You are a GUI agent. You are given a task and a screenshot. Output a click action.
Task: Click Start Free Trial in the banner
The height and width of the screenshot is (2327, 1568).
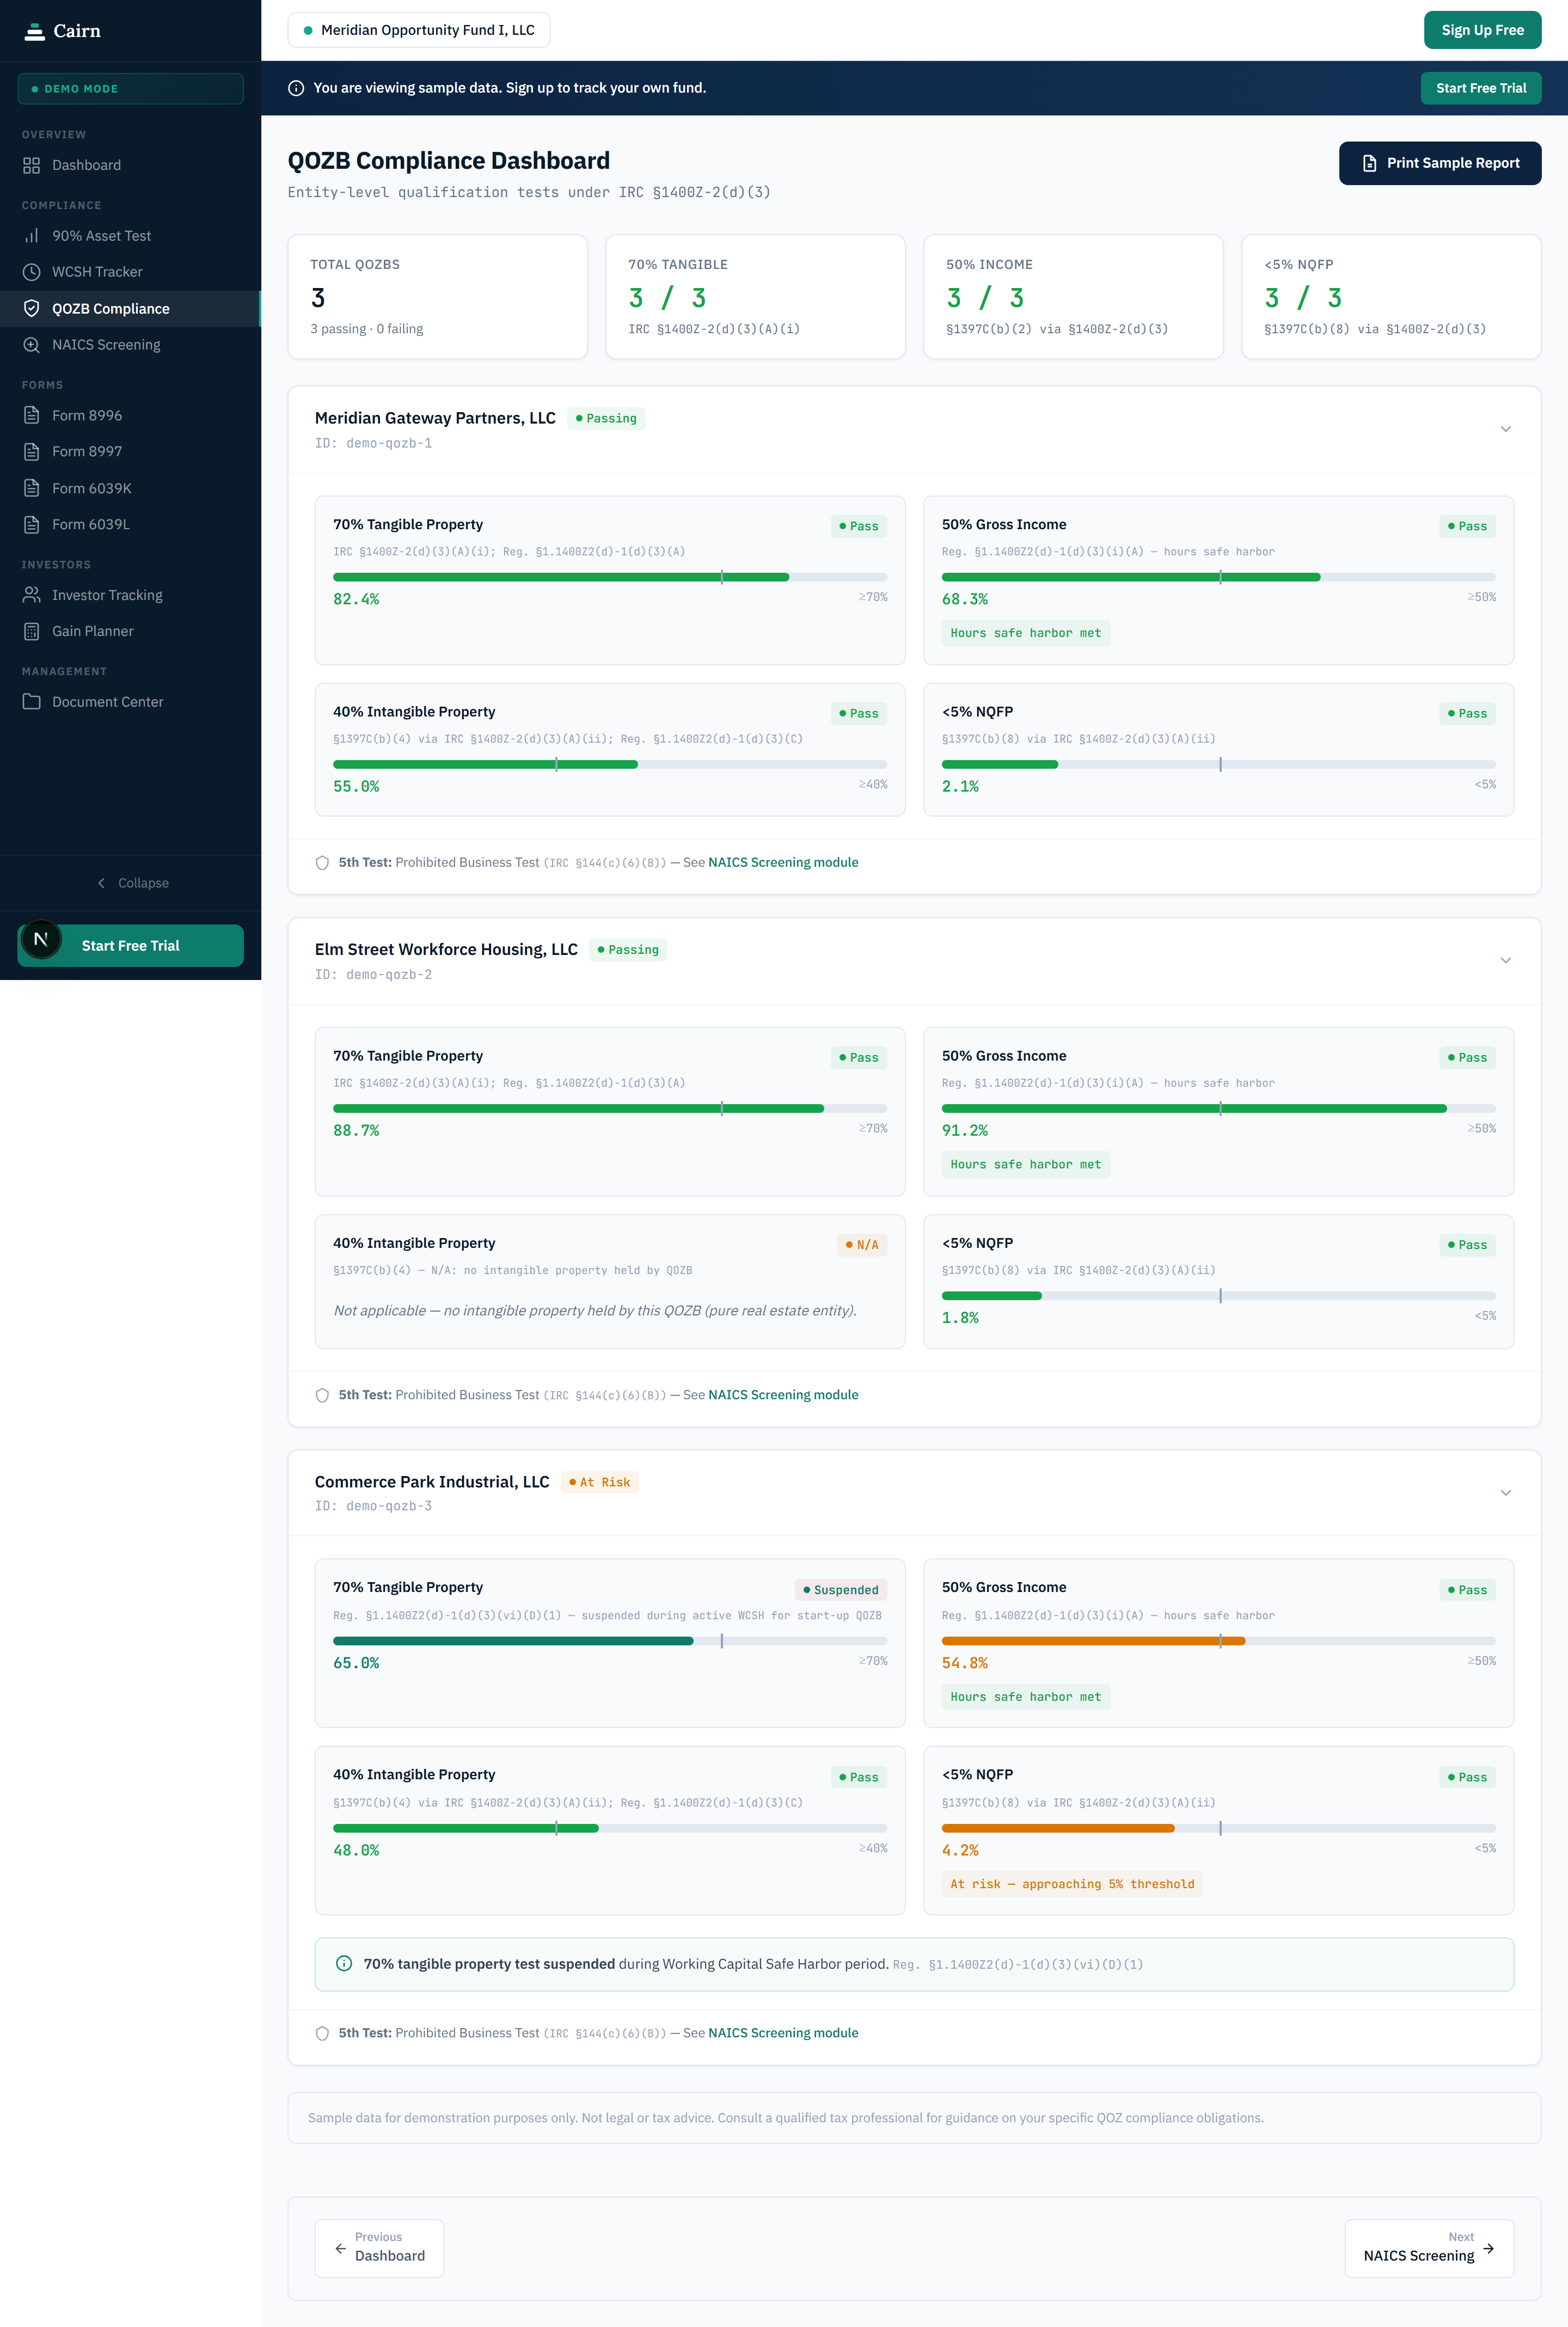(1481, 88)
